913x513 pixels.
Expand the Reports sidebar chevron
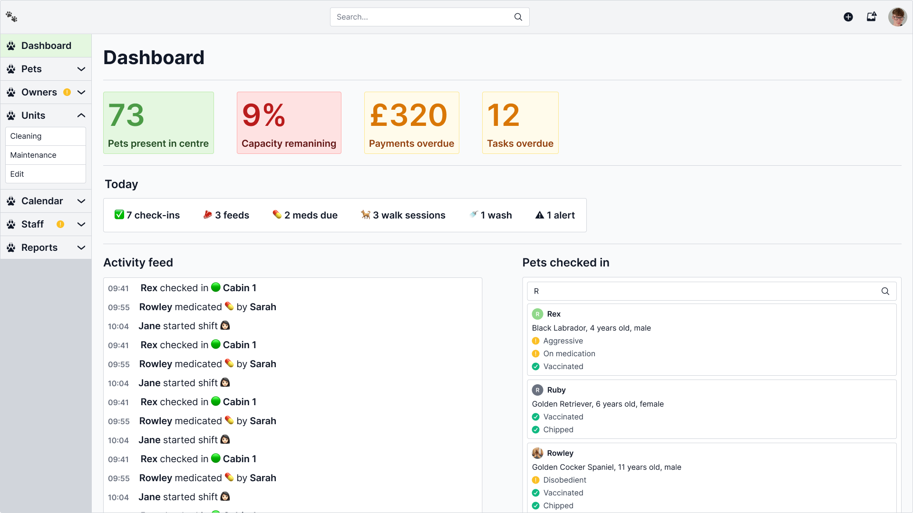(81, 247)
